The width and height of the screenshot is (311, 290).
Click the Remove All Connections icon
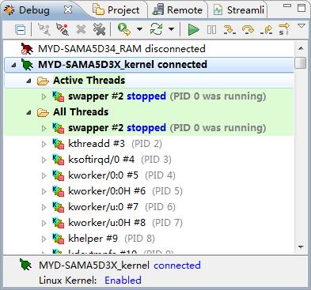click(99, 29)
